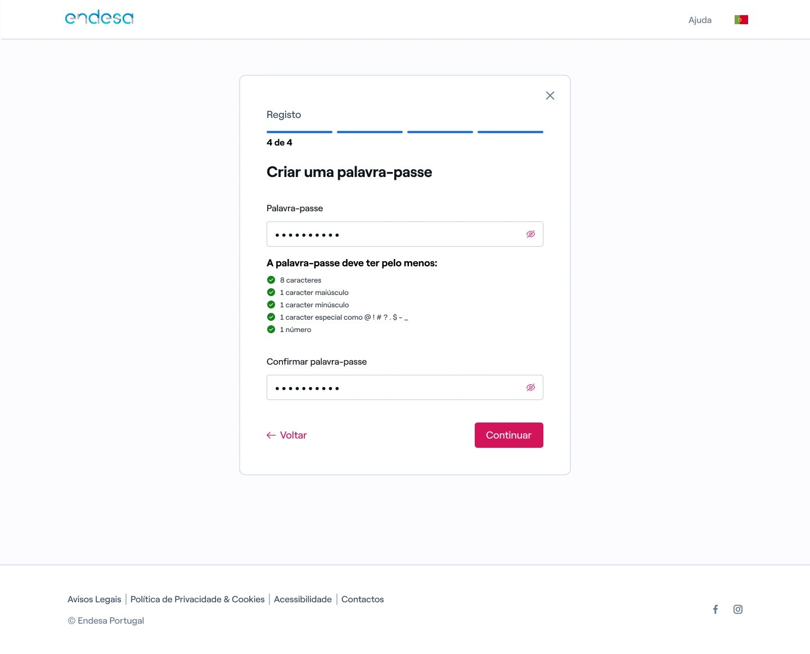Open the Acessibilidade footer link
This screenshot has height=654, width=810.
(x=303, y=599)
